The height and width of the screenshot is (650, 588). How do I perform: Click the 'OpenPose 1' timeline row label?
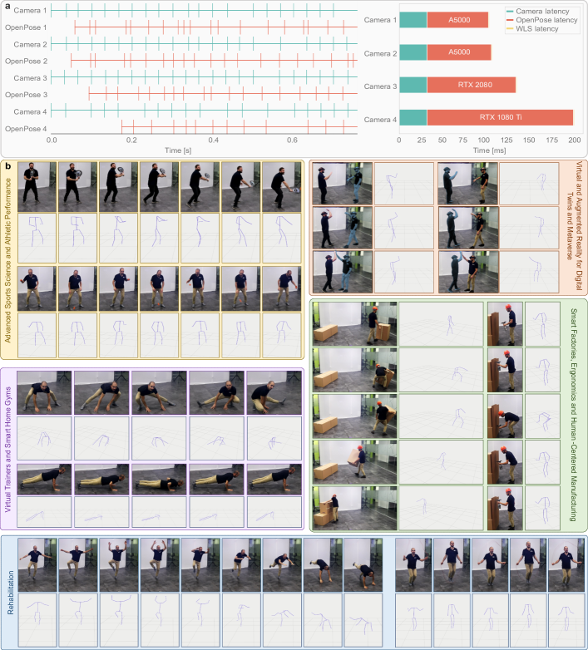(x=26, y=27)
